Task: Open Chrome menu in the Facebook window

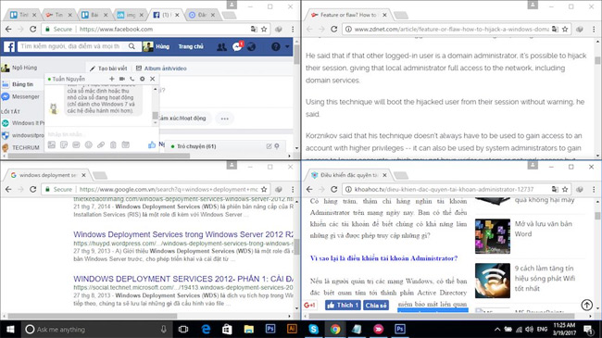Action: (x=293, y=30)
